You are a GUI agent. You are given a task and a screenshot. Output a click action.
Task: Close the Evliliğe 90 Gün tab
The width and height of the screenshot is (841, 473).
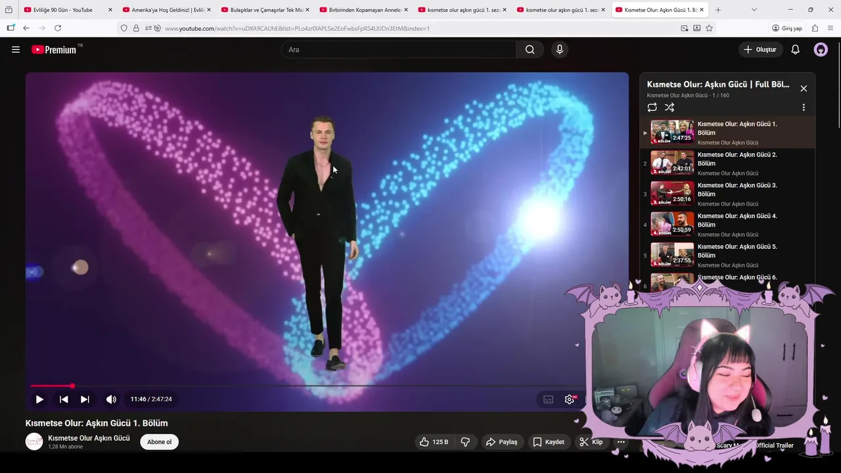click(110, 10)
